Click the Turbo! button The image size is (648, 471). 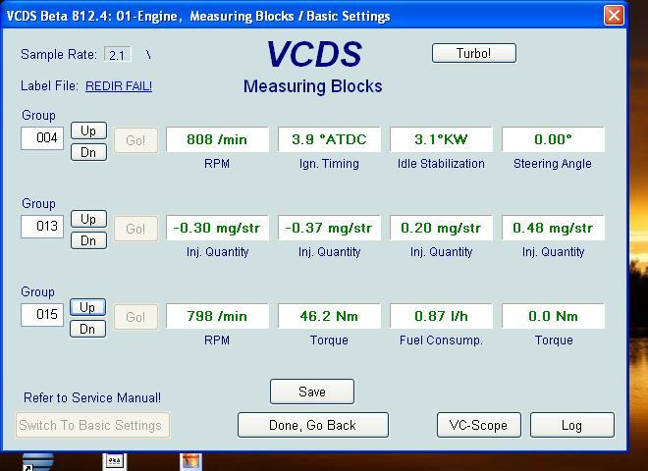coord(474,53)
